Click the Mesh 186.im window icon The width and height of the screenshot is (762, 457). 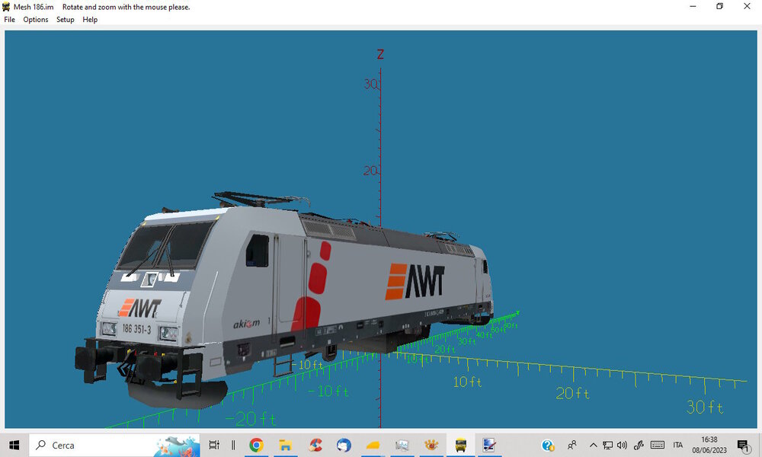tap(6, 7)
